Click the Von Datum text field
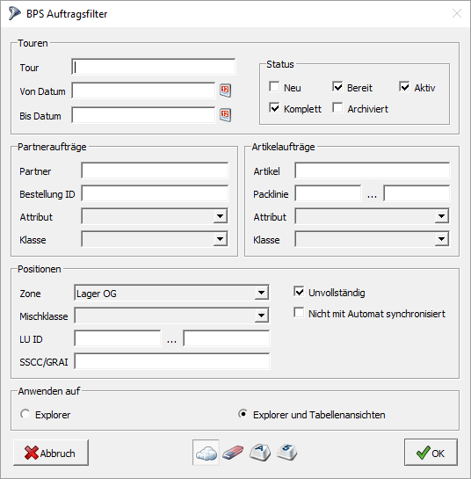Image resolution: width=471 pixels, height=479 pixels. 143,91
